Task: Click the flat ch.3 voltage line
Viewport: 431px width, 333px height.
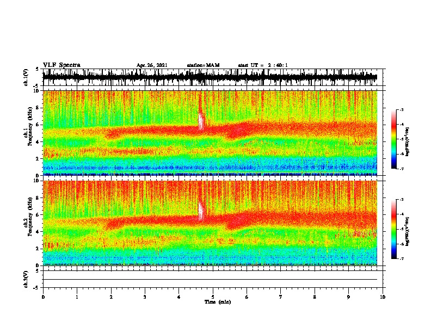Action: point(210,280)
